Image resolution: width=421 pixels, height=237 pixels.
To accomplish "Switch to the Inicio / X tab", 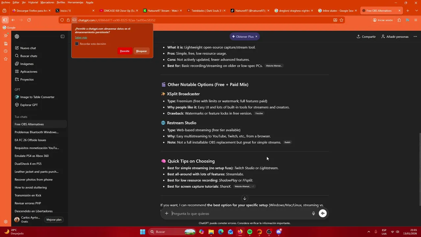I will (74, 11).
